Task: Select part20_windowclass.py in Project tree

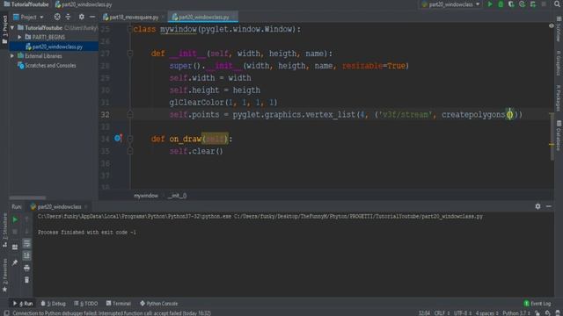Action: 54,47
